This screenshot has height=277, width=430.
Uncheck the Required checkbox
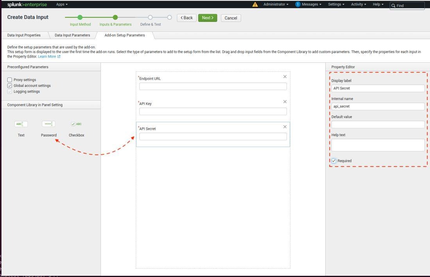tap(334, 161)
